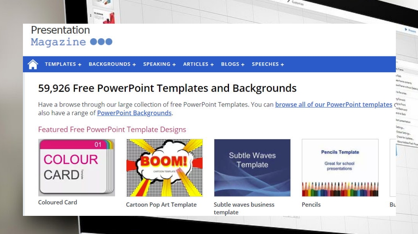Click the '59,926 Free PowerPoint Templates' heading

point(167,88)
